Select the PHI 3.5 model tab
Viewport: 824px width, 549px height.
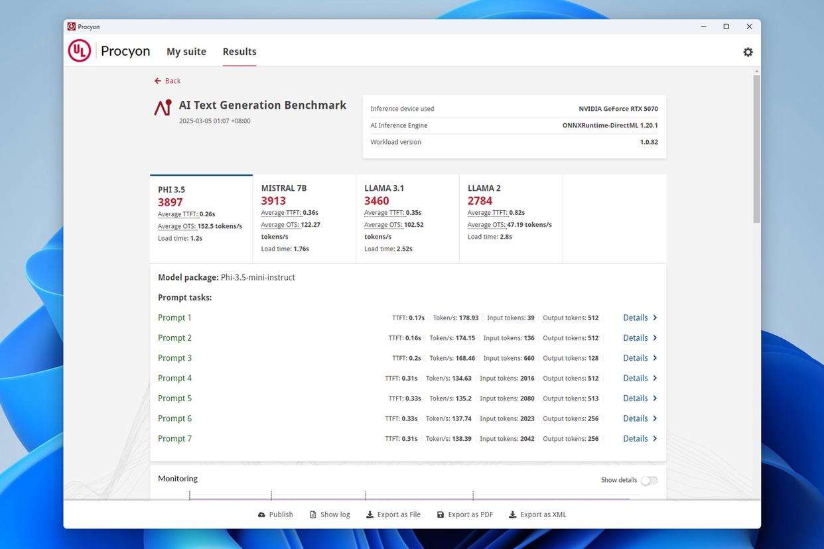coord(201,219)
